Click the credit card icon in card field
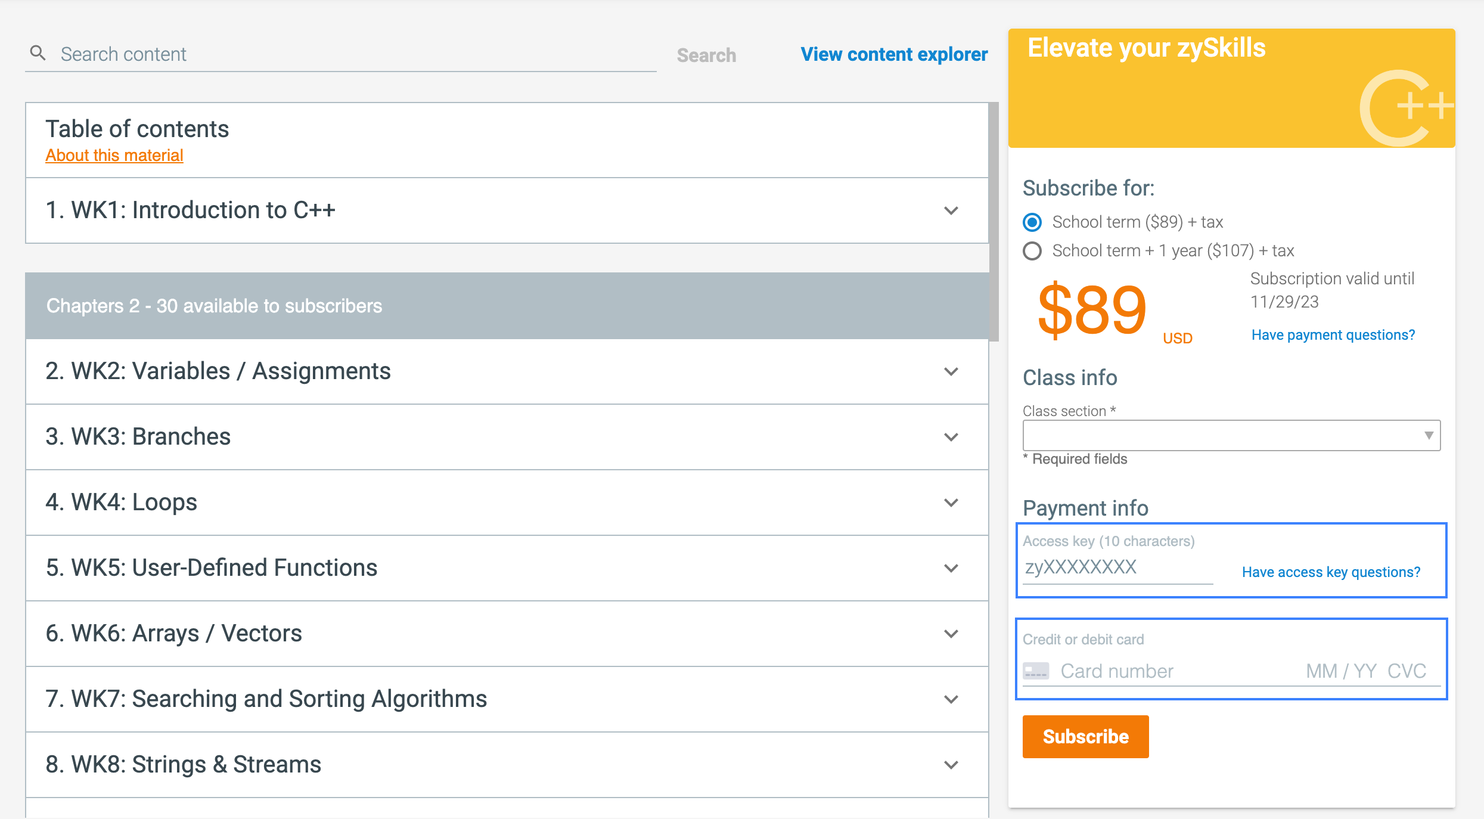Screen dimensions: 1484x819 point(1036,671)
